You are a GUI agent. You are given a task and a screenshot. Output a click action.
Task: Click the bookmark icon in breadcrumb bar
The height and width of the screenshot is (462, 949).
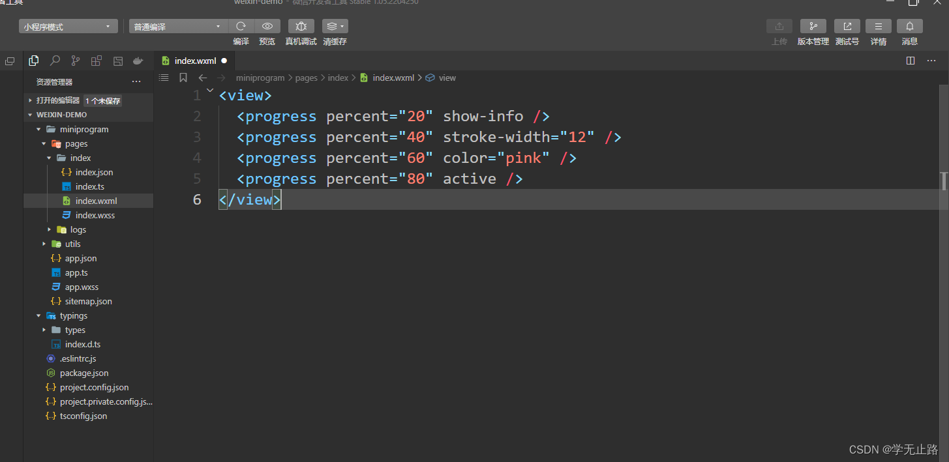[183, 78]
